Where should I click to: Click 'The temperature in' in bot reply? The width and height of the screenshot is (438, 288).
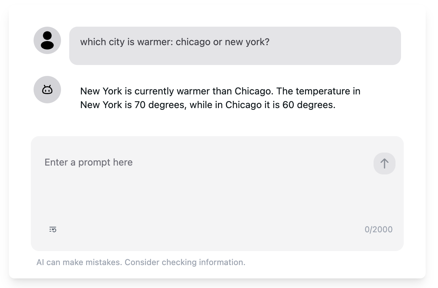click(x=318, y=91)
